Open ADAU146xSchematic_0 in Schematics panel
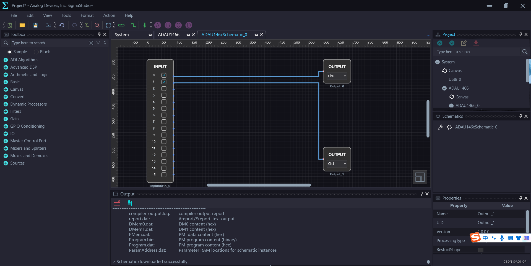Viewport: 531px width, 266px height. [x=476, y=127]
